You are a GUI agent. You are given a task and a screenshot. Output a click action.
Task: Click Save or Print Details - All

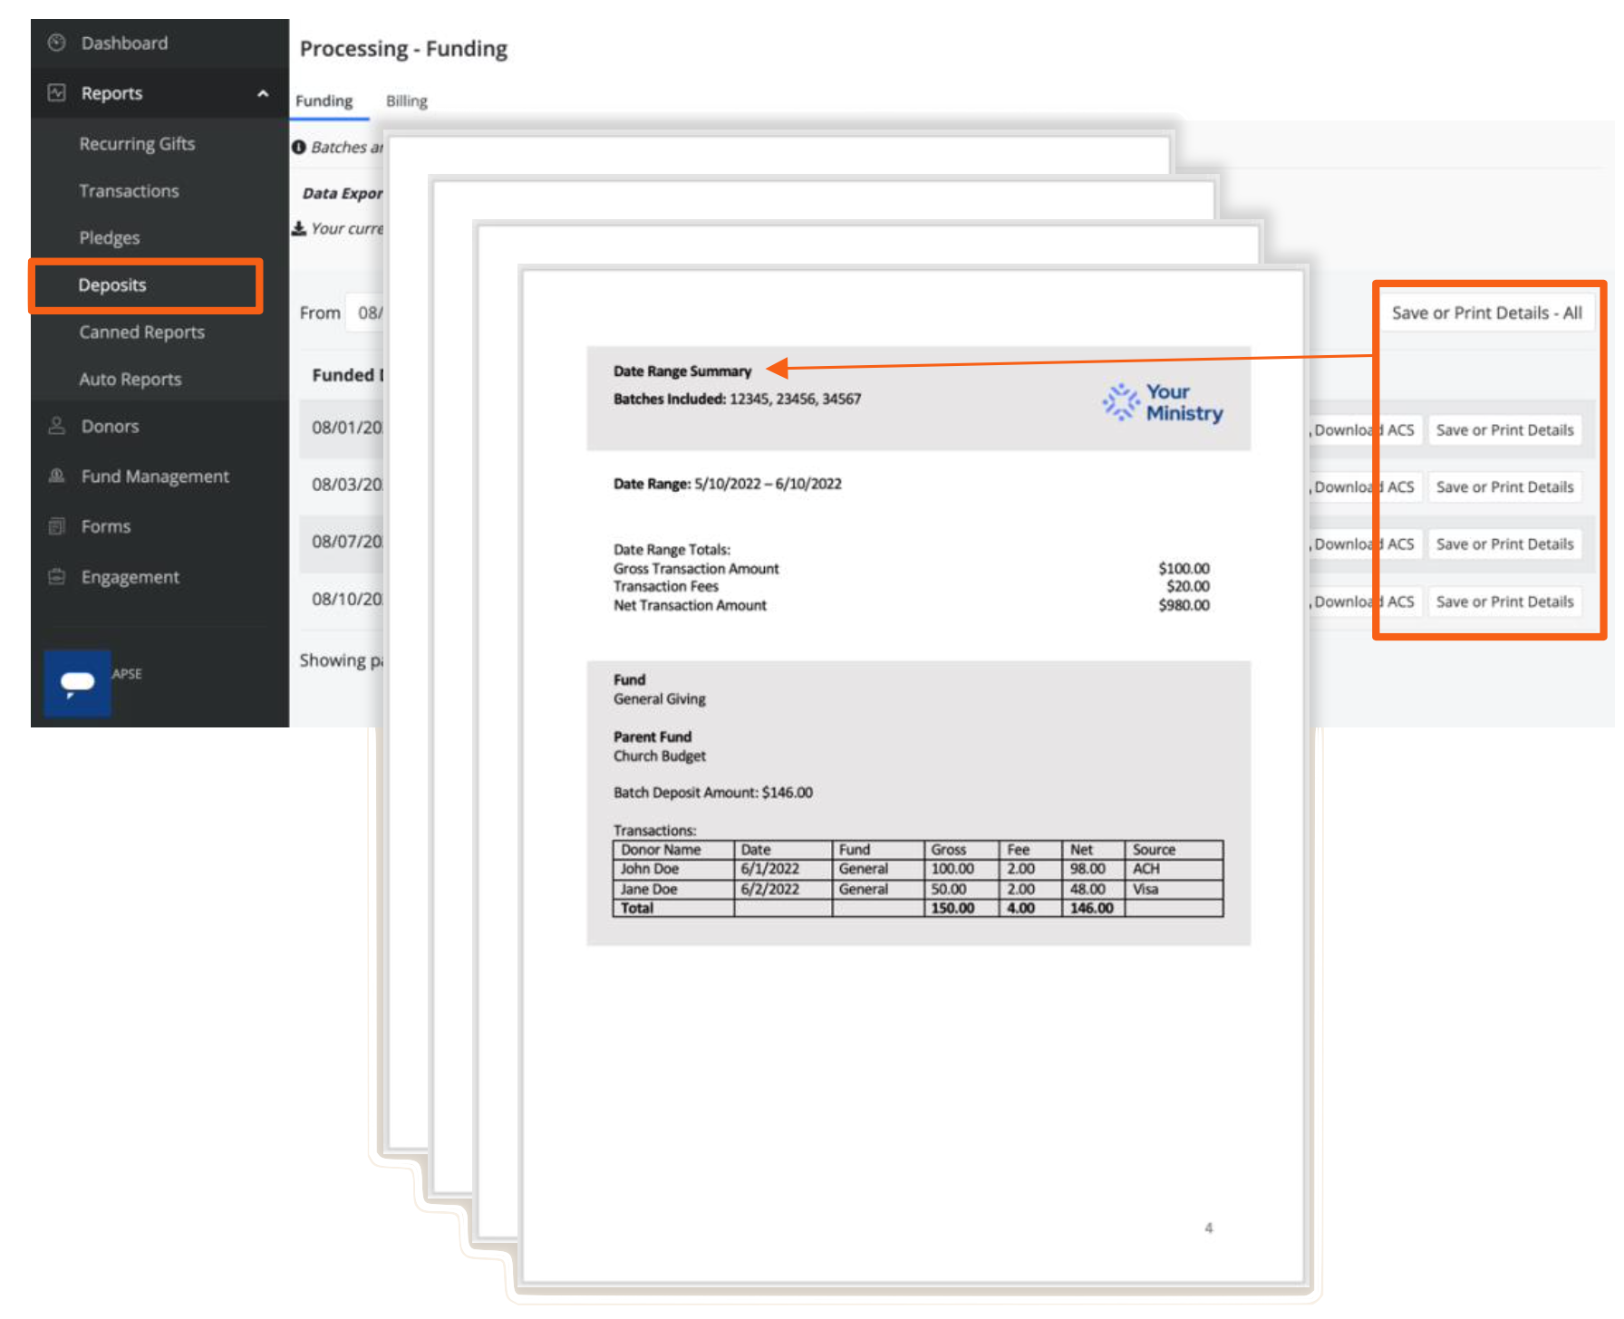point(1486,313)
